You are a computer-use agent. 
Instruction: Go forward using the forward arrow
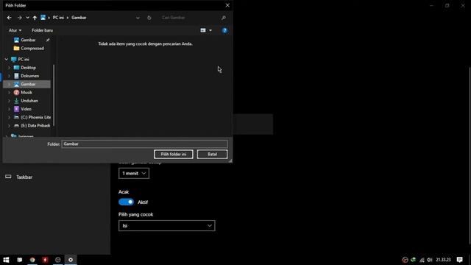[x=20, y=18]
